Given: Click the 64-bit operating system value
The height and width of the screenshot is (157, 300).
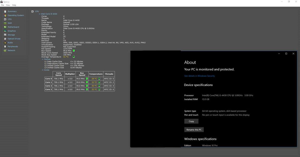Looking at the screenshot, I should click(x=224, y=111).
